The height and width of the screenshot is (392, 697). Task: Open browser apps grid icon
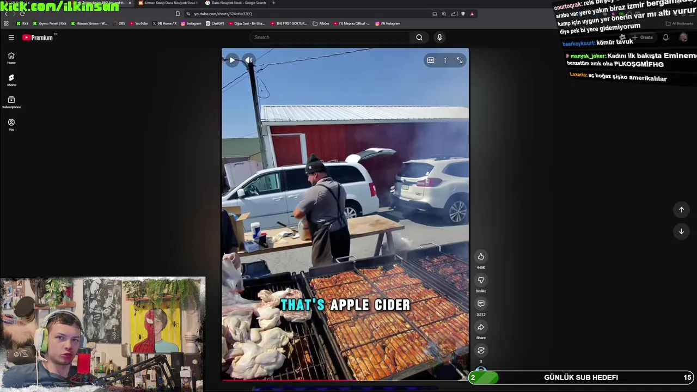click(x=6, y=23)
